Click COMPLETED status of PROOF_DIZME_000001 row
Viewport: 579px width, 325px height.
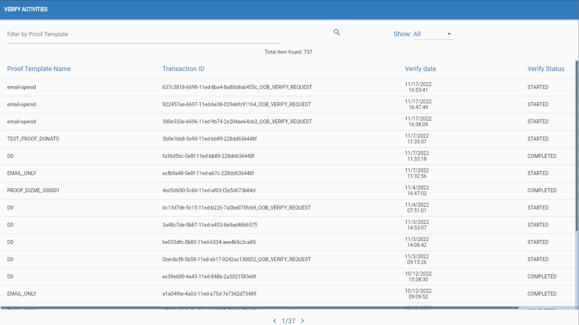click(542, 190)
